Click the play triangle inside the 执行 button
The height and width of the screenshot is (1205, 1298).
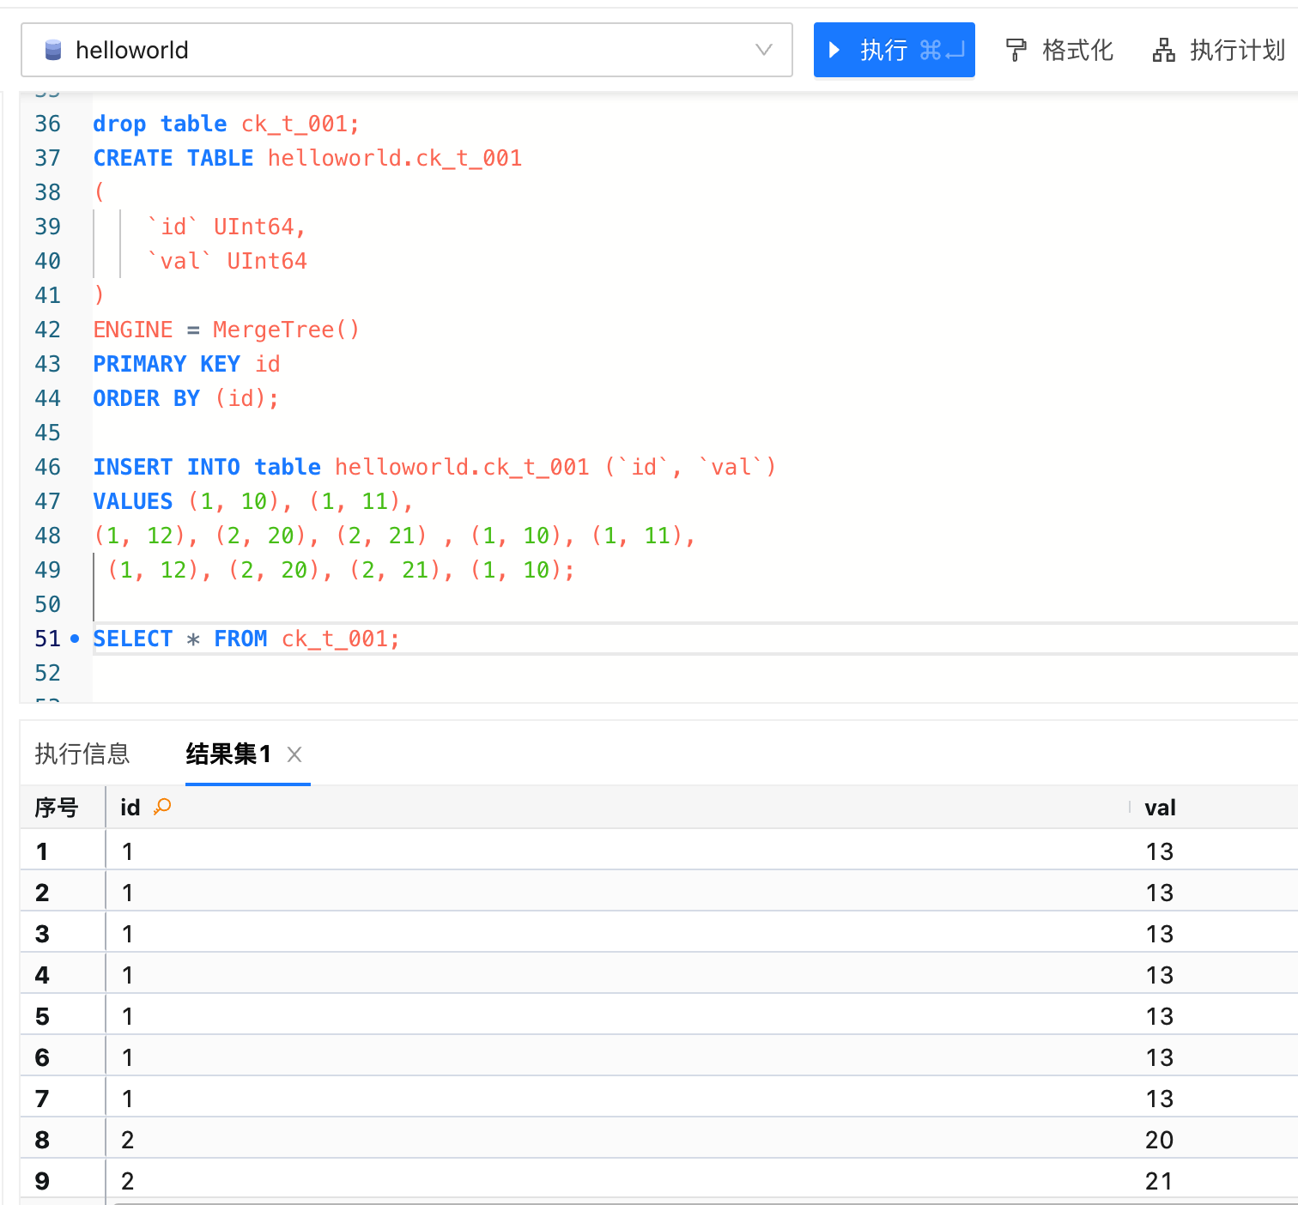coord(835,50)
